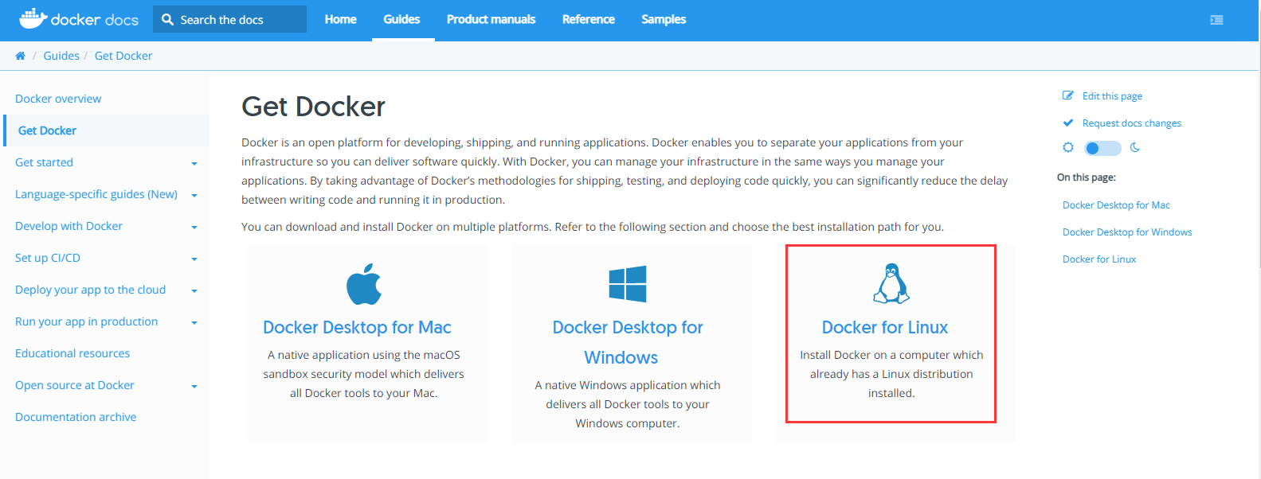Click the Edit this page link
This screenshot has width=1261, height=479.
click(x=1112, y=96)
